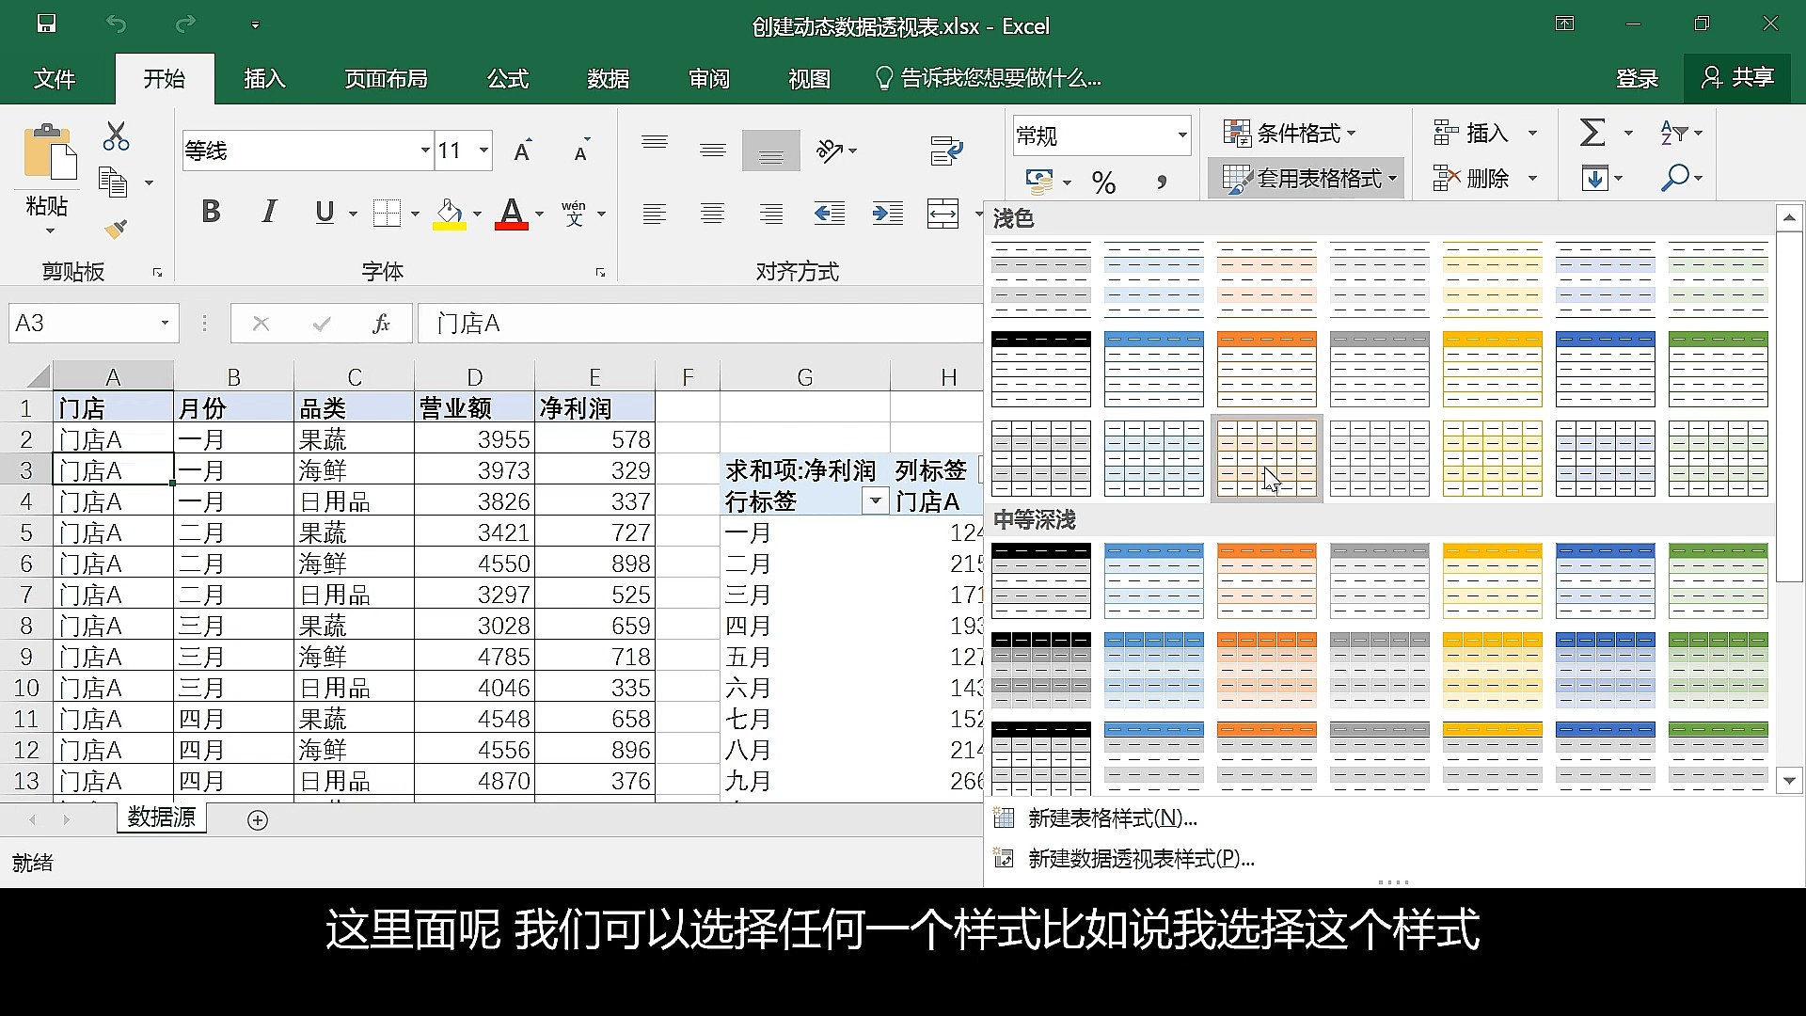Select the 数据源 sheet tab
This screenshot has width=1806, height=1016.
point(160,818)
